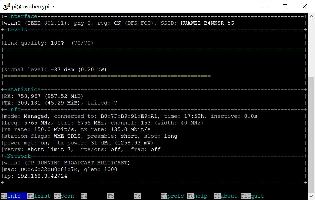
Task: Click the scrollbar down arrow
Action: click(x=311, y=196)
